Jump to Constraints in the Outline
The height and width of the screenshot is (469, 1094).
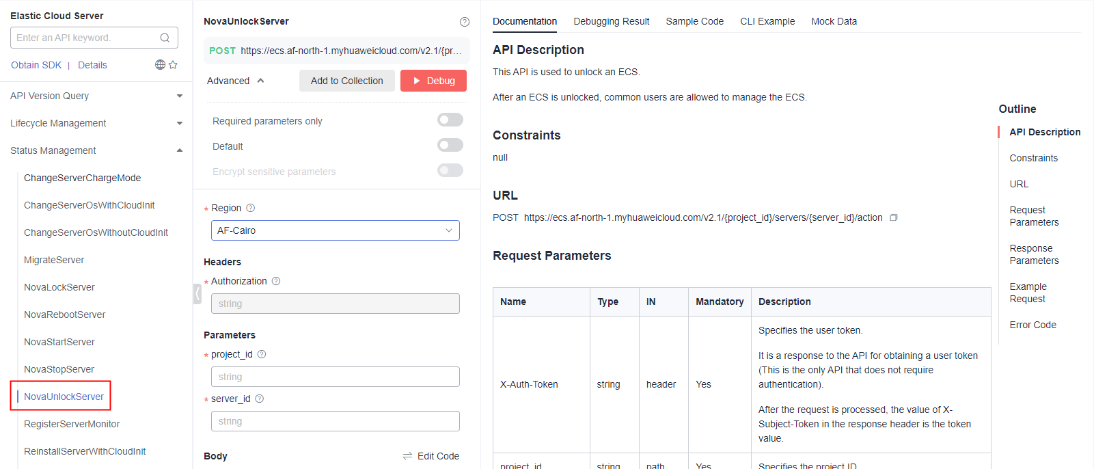(x=1033, y=158)
